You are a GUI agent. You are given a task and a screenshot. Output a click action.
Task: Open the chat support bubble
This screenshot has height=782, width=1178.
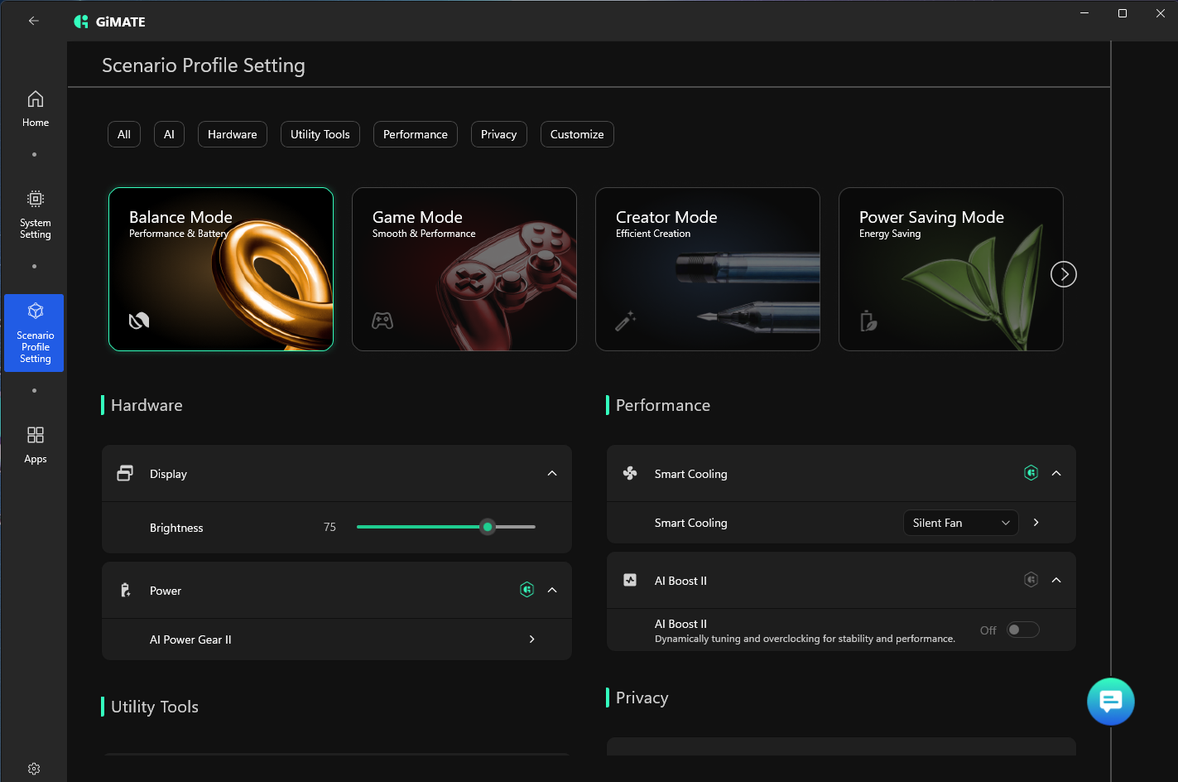click(1110, 701)
